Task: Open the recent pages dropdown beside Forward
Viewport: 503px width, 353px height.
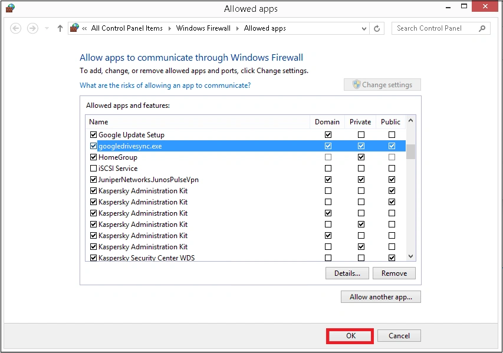Action: [45, 28]
